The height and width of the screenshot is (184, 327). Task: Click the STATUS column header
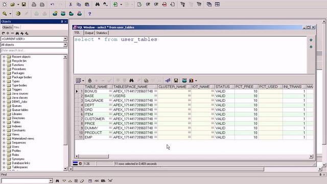click(224, 87)
